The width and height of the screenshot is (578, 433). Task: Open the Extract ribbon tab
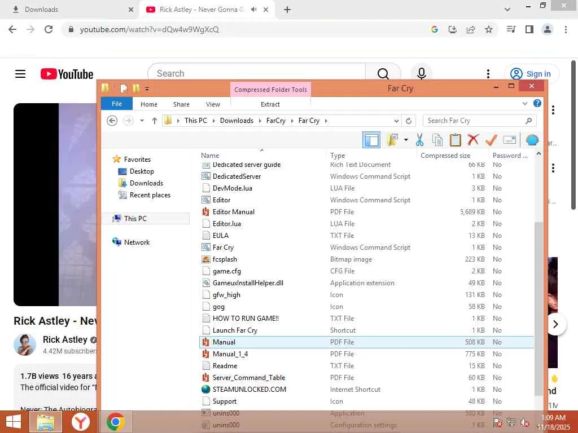coord(270,104)
